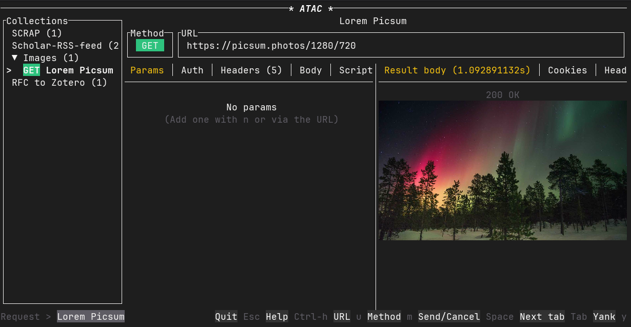Image resolution: width=631 pixels, height=327 pixels.
Task: Click the Lorem Picsum request title
Action: point(373,21)
